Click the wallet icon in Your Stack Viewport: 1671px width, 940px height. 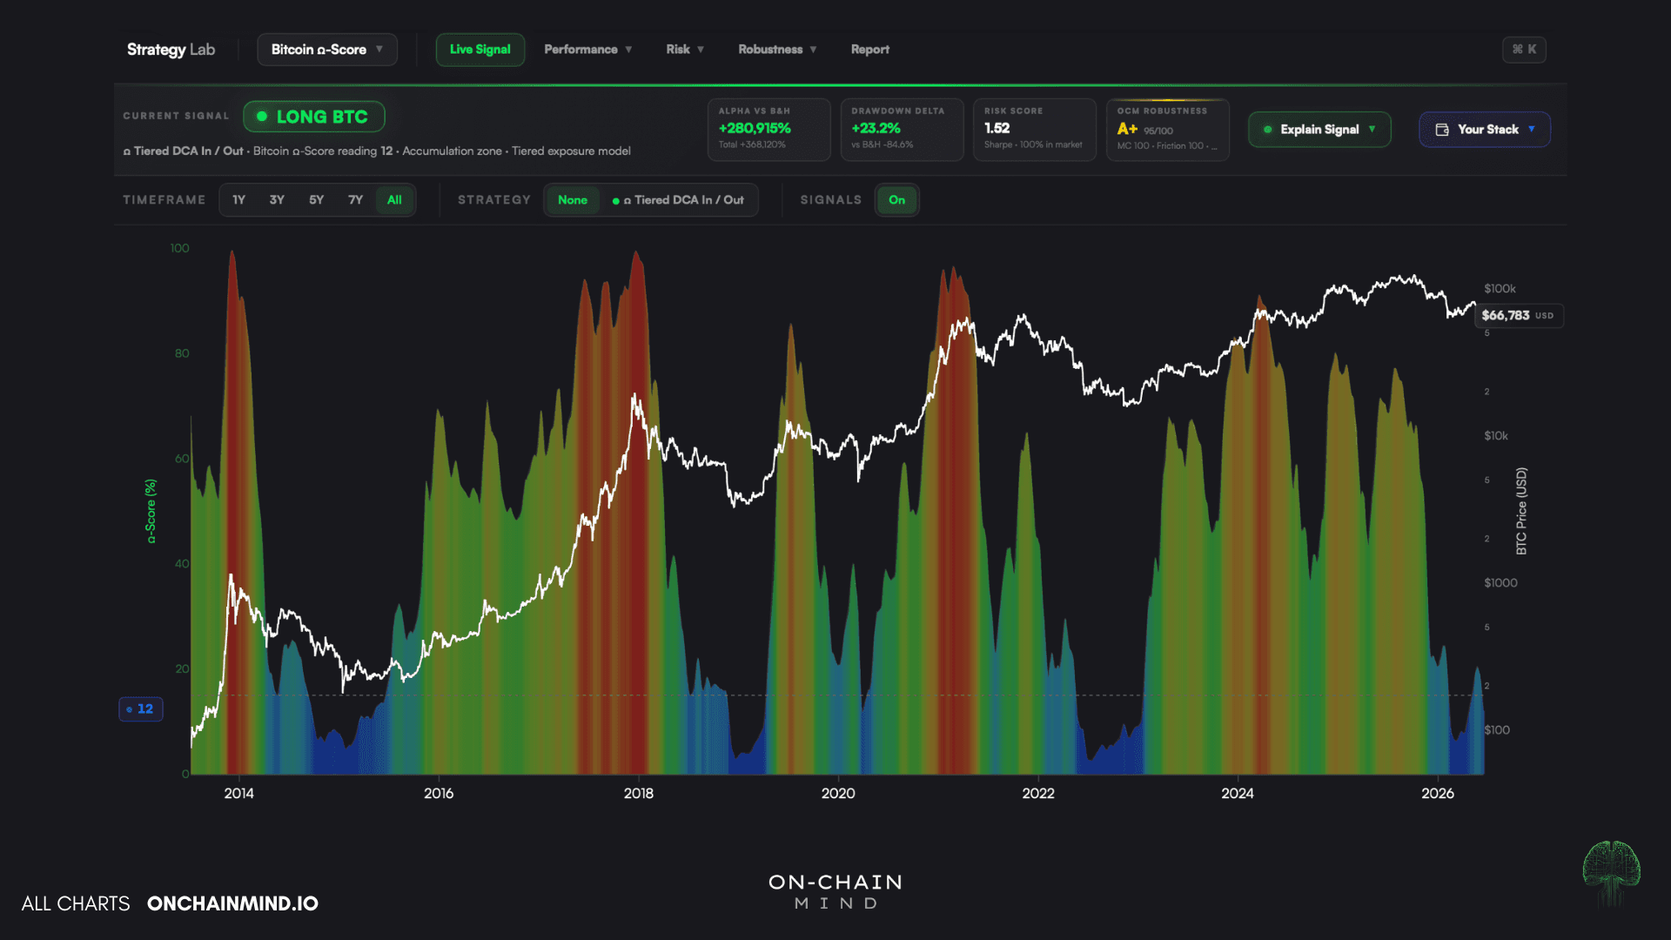click(x=1442, y=130)
